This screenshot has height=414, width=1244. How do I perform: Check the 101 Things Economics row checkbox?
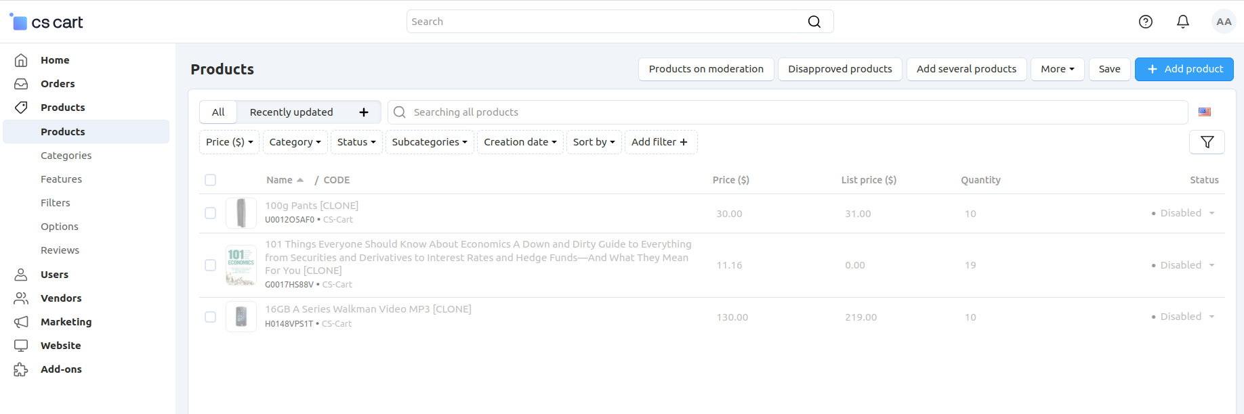pos(211,265)
